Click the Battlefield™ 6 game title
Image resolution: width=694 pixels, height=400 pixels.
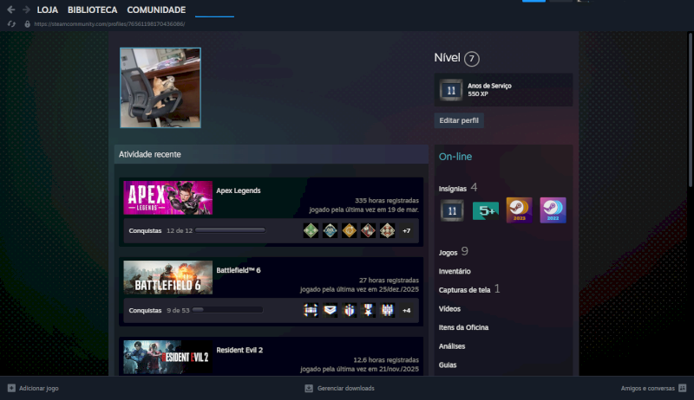pos(238,270)
